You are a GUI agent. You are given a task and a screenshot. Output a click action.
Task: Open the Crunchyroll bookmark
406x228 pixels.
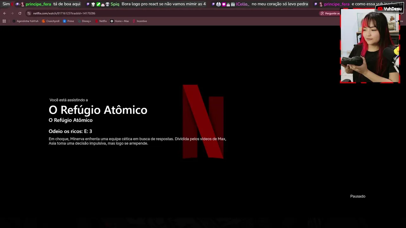51,21
